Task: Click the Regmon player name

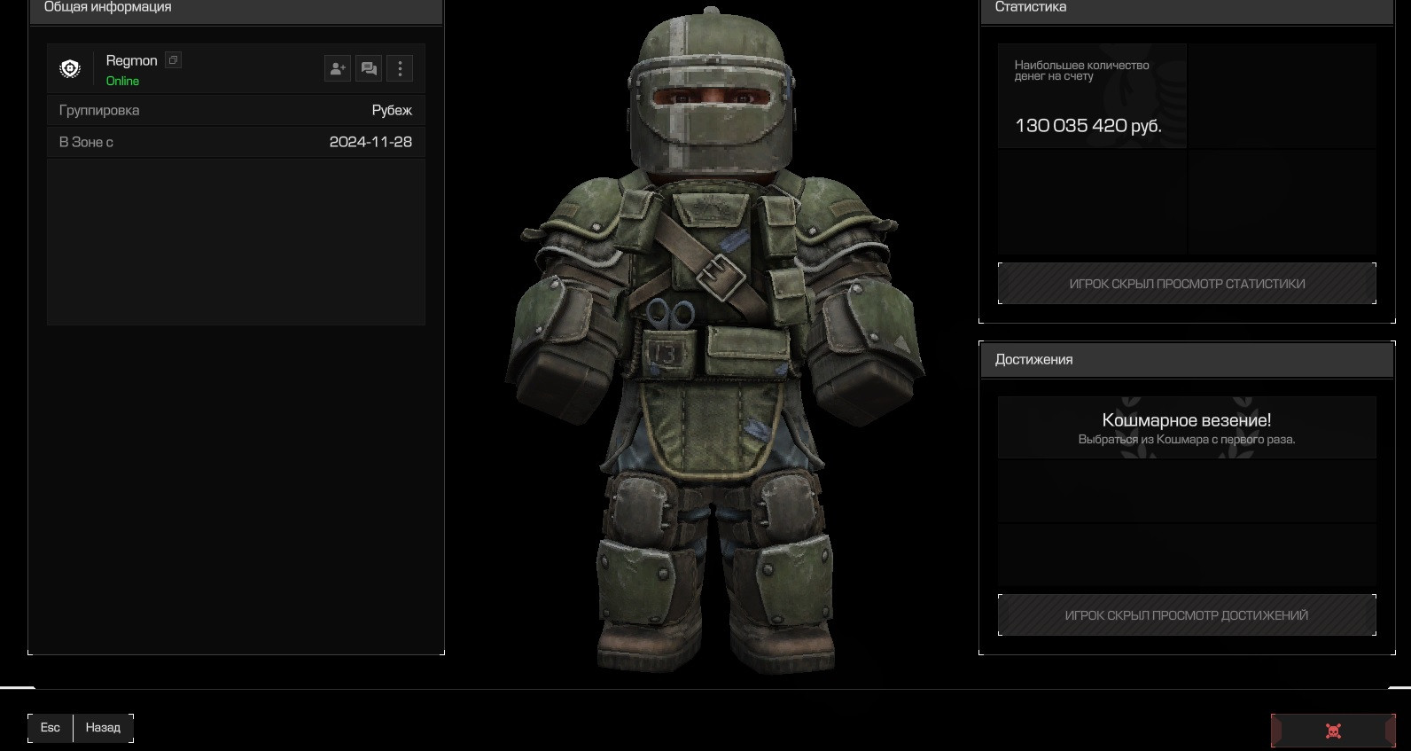Action: point(131,60)
